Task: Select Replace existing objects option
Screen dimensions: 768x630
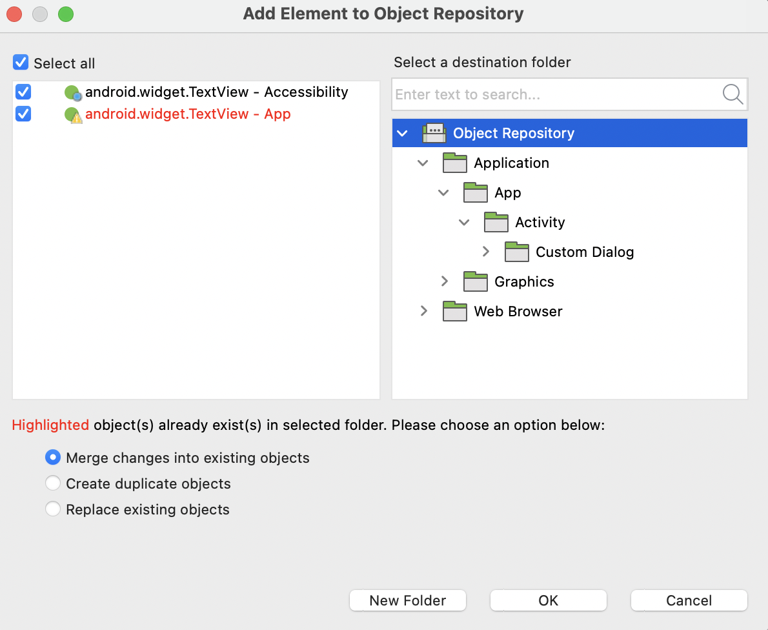Action: (x=52, y=509)
